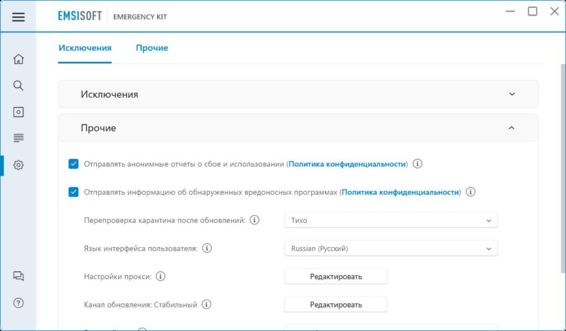Switch to the Прочие tab
Image resolution: width=566 pixels, height=331 pixels.
click(152, 48)
